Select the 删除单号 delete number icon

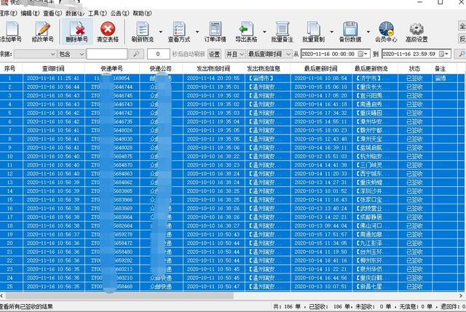[x=77, y=32]
